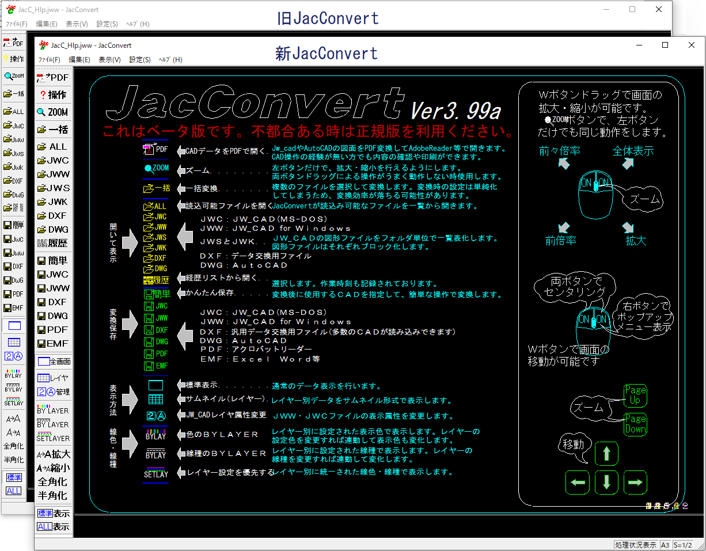Toggle レイヤ thumbnail view in the front toolbar
706x551 pixels.
coord(52,378)
